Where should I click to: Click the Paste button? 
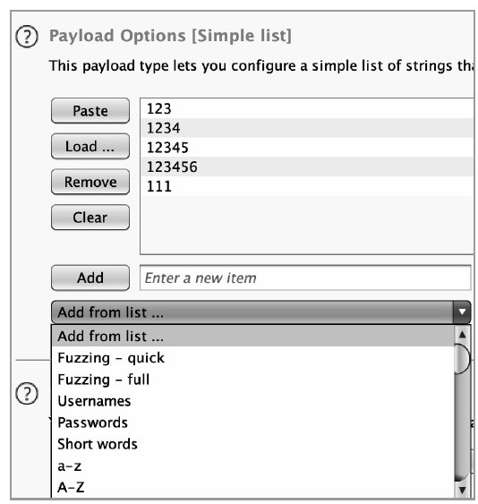(90, 111)
